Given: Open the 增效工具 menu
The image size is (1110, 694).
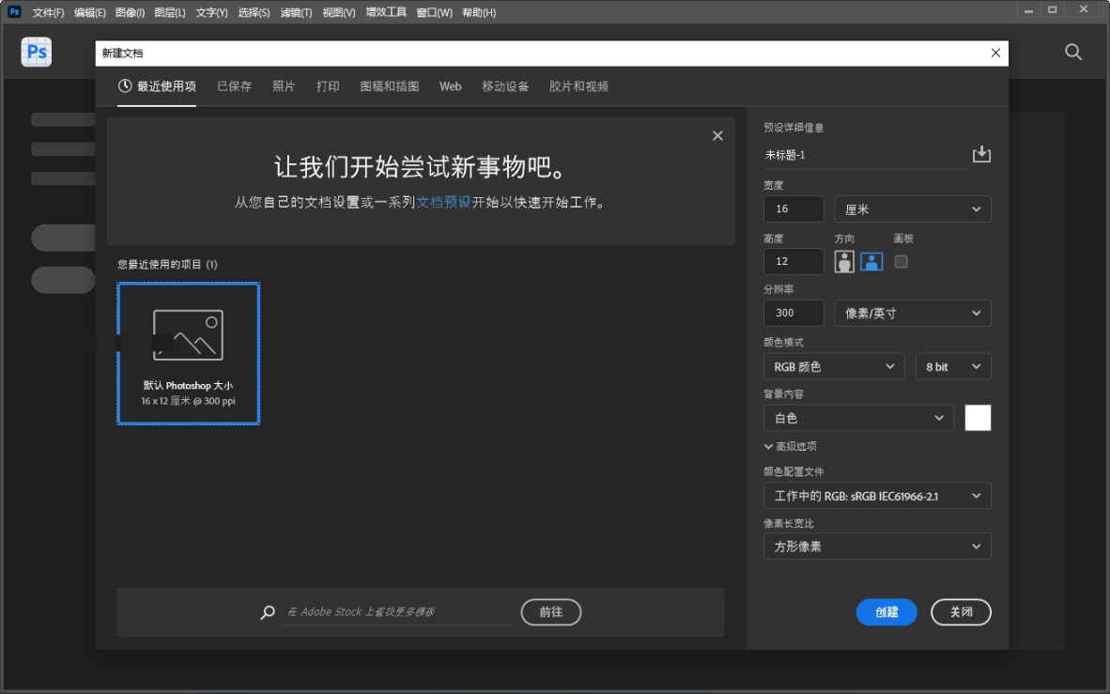Looking at the screenshot, I should coord(386,12).
